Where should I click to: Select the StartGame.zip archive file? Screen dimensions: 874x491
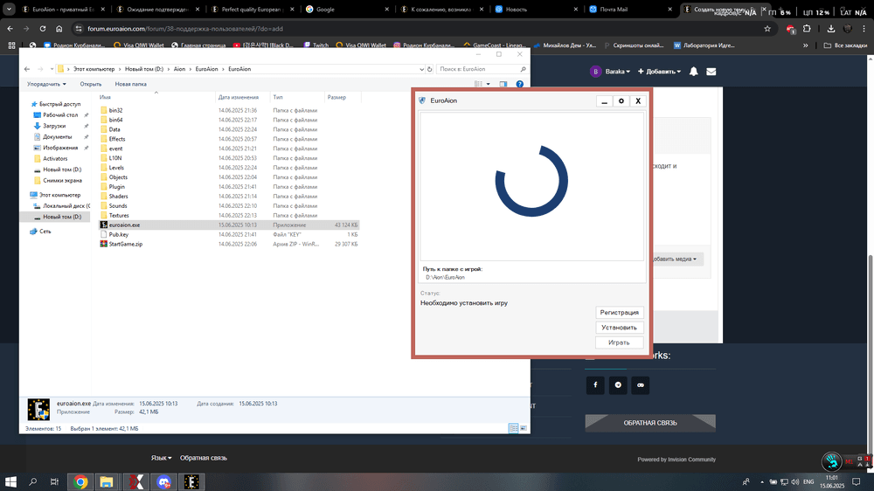tap(125, 244)
